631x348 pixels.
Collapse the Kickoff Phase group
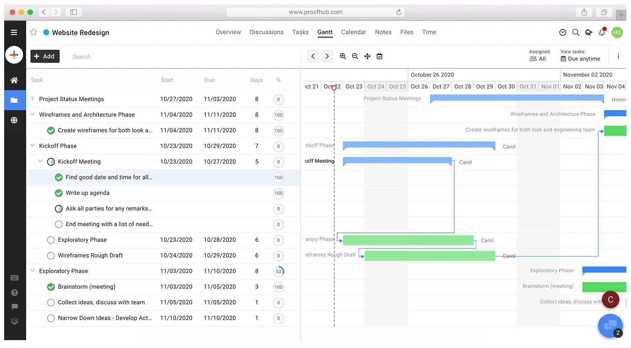33,146
